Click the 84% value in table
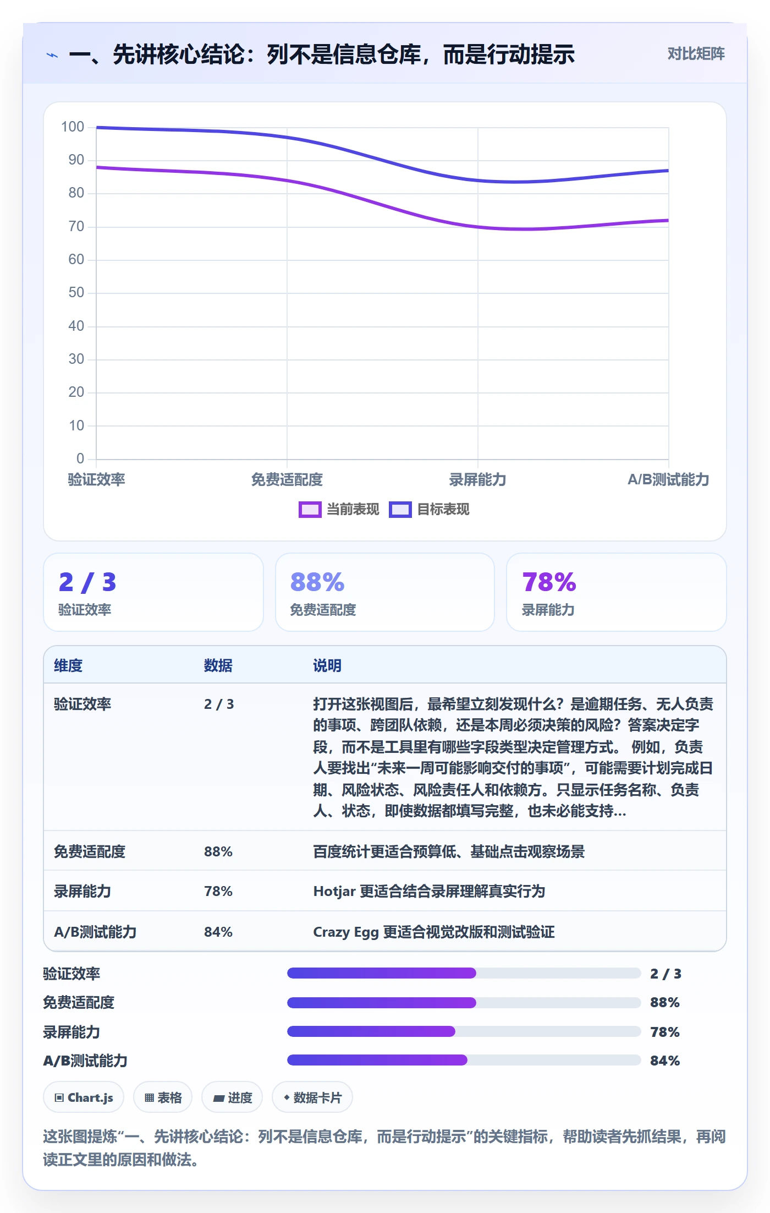This screenshot has width=770, height=1213. [218, 932]
